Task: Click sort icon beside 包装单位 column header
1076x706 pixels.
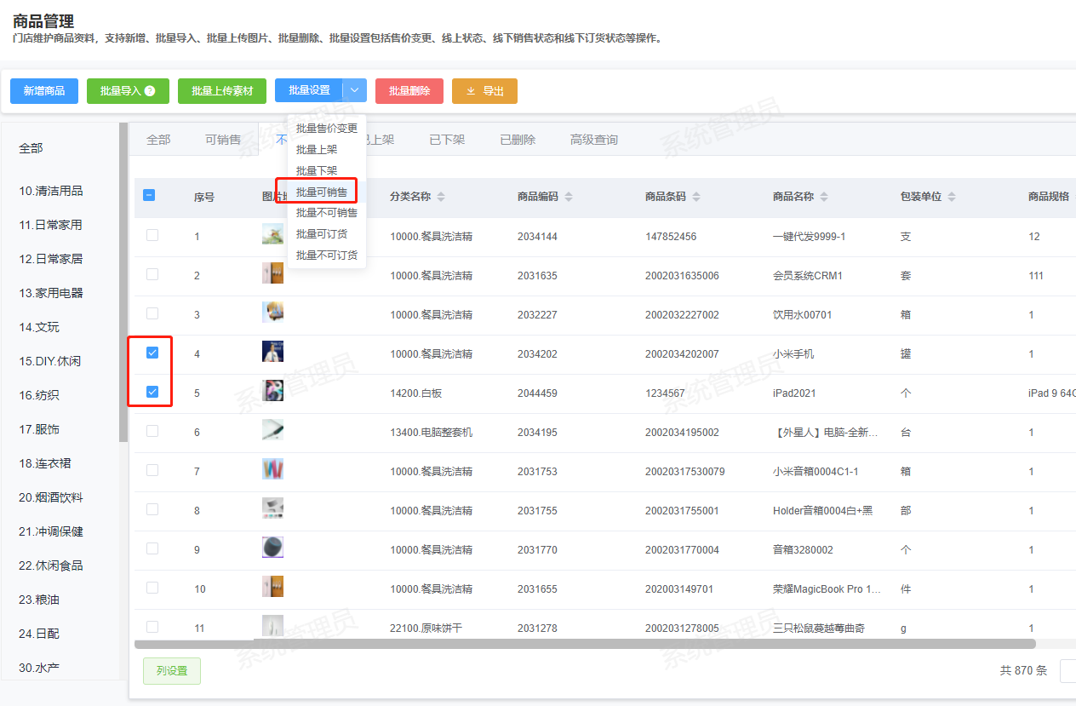Action: 952,197
